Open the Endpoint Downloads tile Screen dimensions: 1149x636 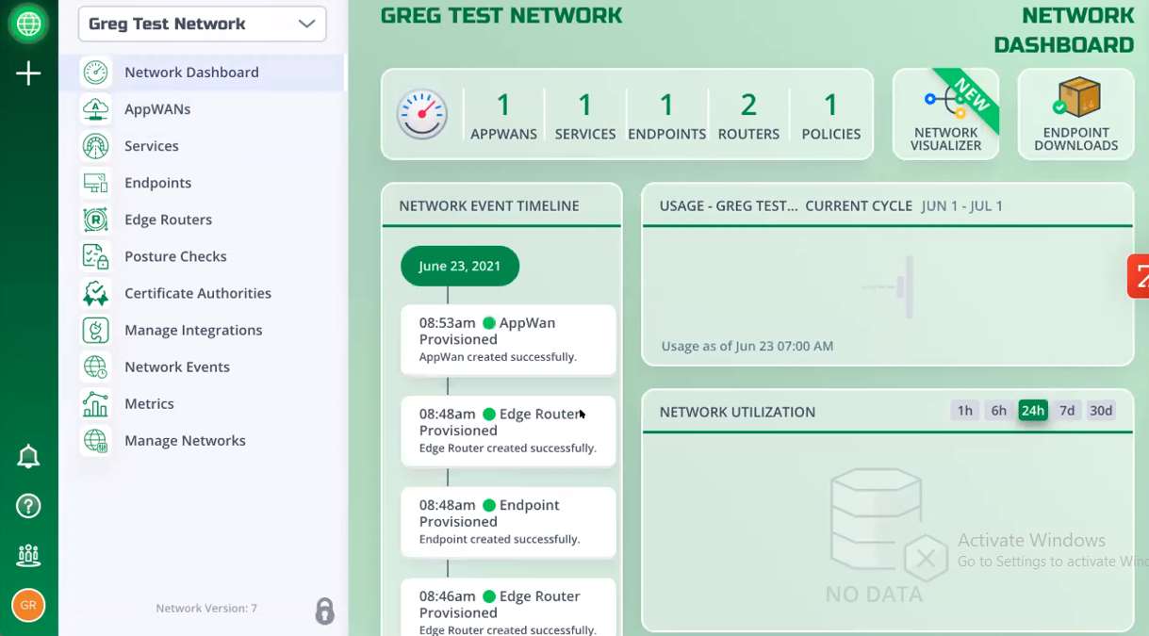point(1075,114)
